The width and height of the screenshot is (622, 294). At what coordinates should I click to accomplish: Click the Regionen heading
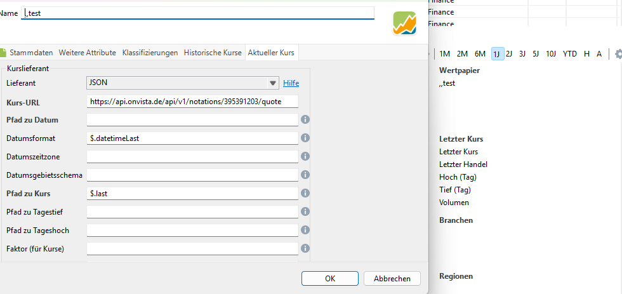coord(456,276)
